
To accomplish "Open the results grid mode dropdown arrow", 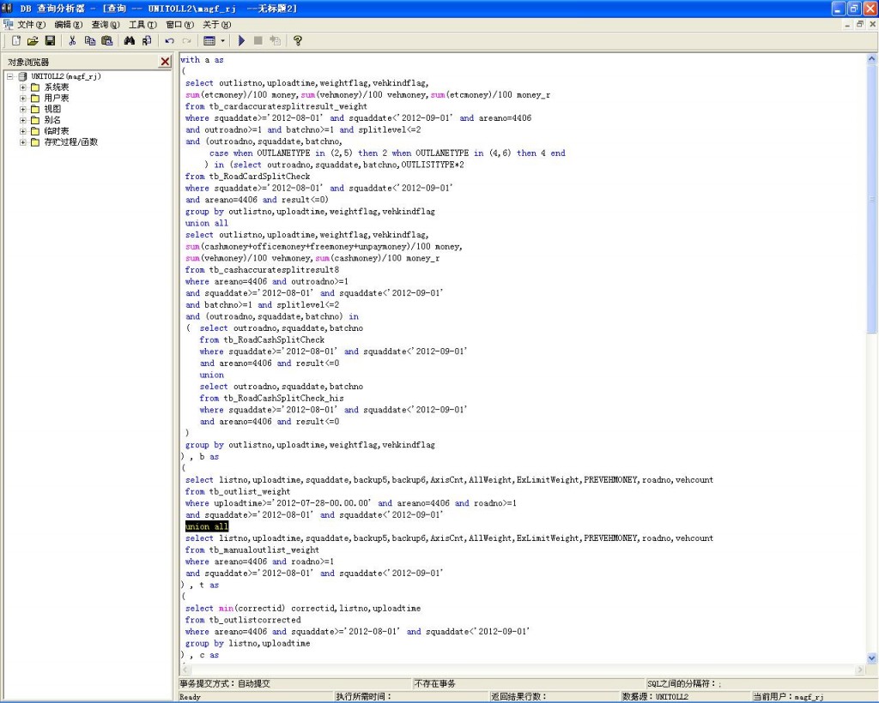I will tap(223, 40).
